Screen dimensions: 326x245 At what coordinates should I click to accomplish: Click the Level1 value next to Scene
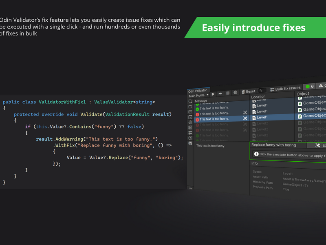point(288,174)
